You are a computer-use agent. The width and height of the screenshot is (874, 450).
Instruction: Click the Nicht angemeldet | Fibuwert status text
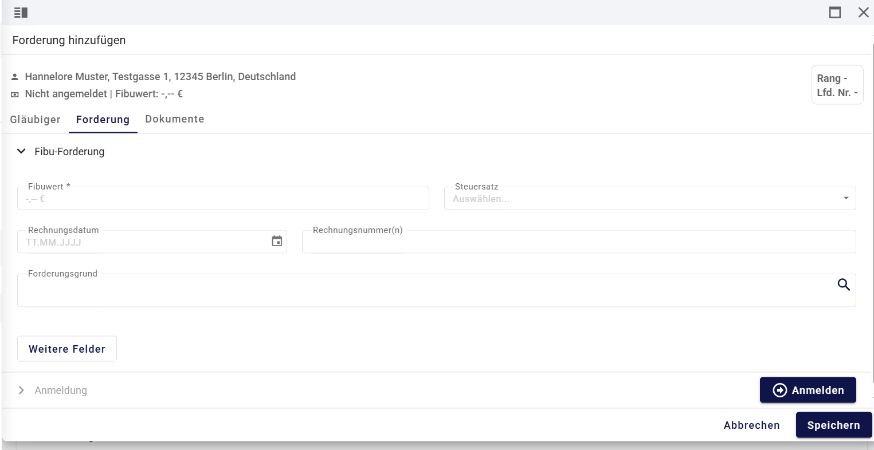coord(104,94)
